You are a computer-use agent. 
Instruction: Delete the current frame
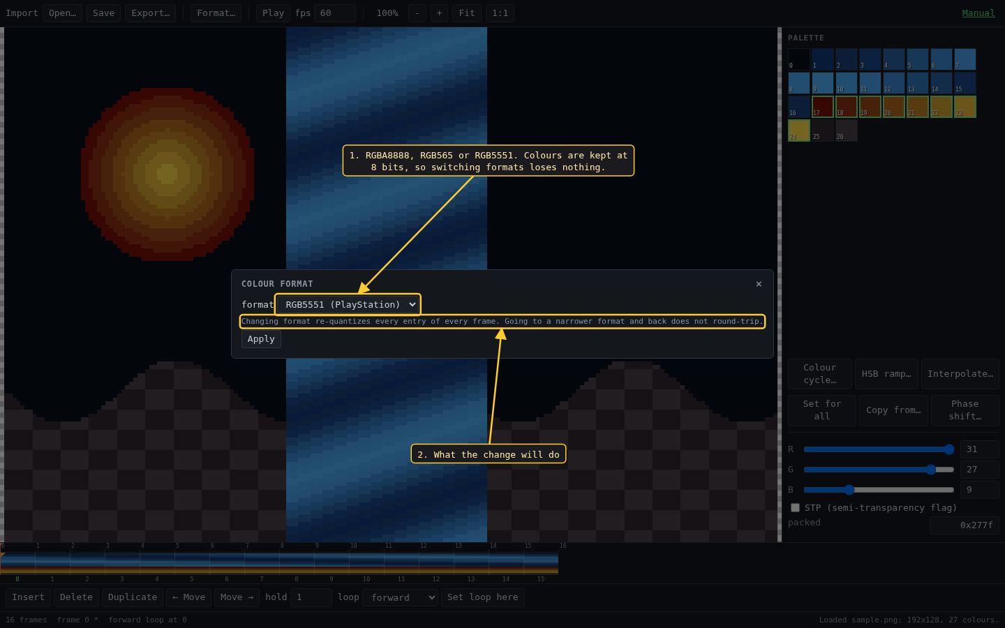[x=76, y=597]
